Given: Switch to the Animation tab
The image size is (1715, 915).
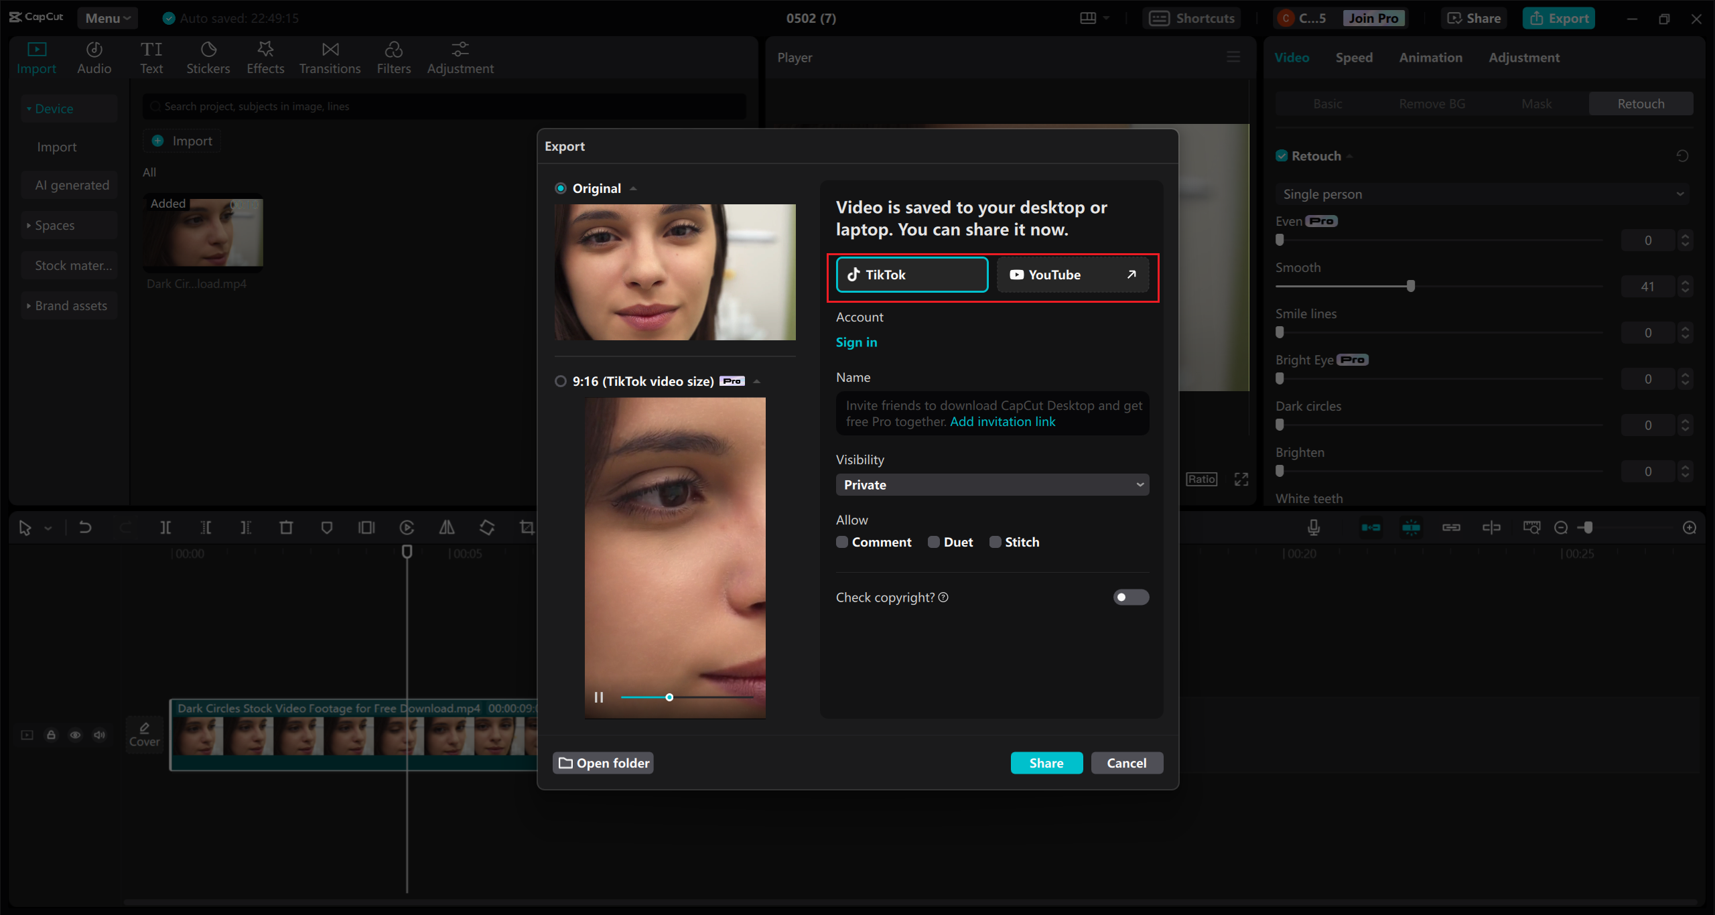Looking at the screenshot, I should (1430, 58).
